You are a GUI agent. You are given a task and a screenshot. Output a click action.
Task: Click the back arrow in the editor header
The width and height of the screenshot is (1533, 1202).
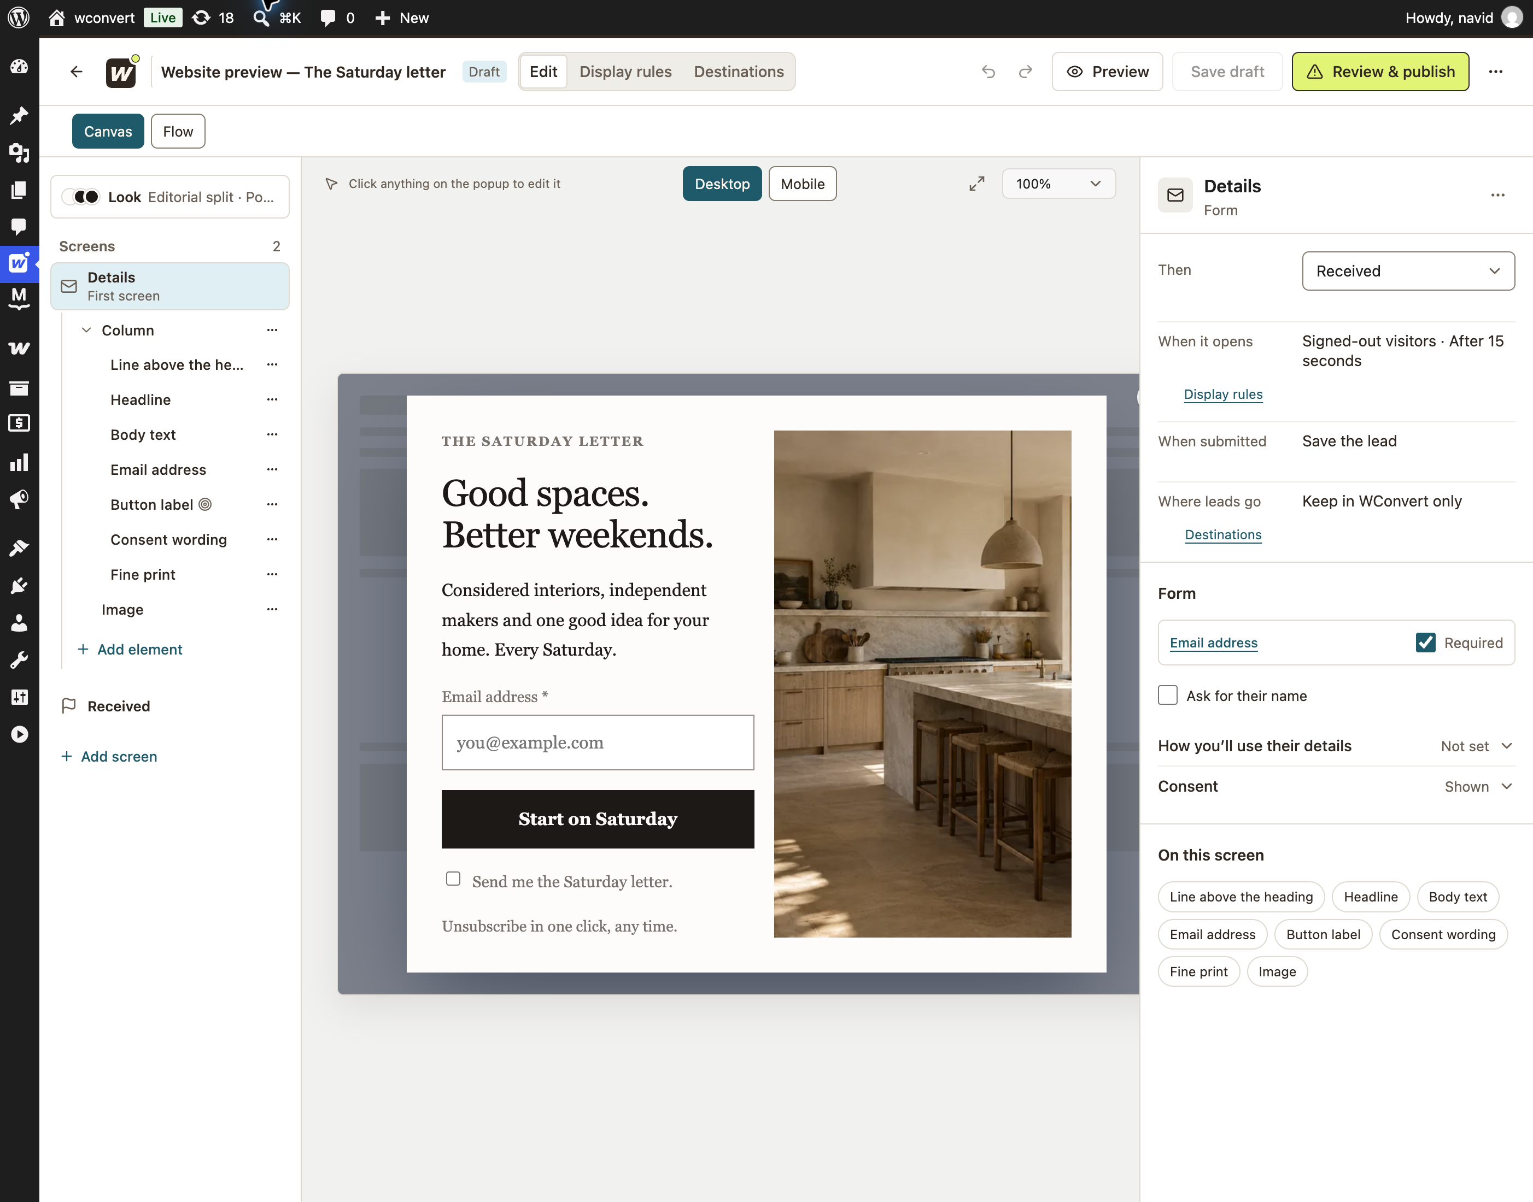[77, 72]
